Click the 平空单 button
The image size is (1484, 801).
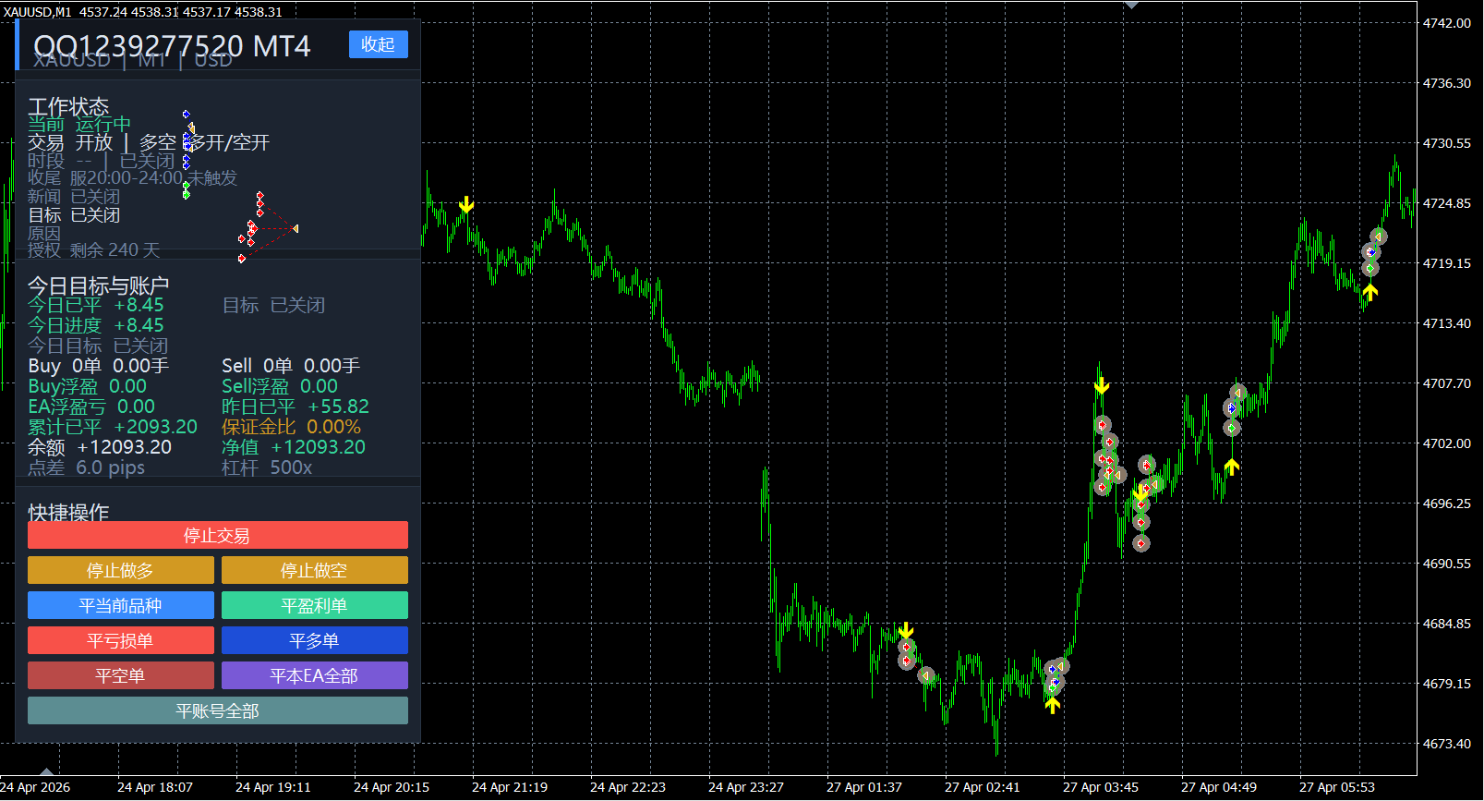coord(120,675)
